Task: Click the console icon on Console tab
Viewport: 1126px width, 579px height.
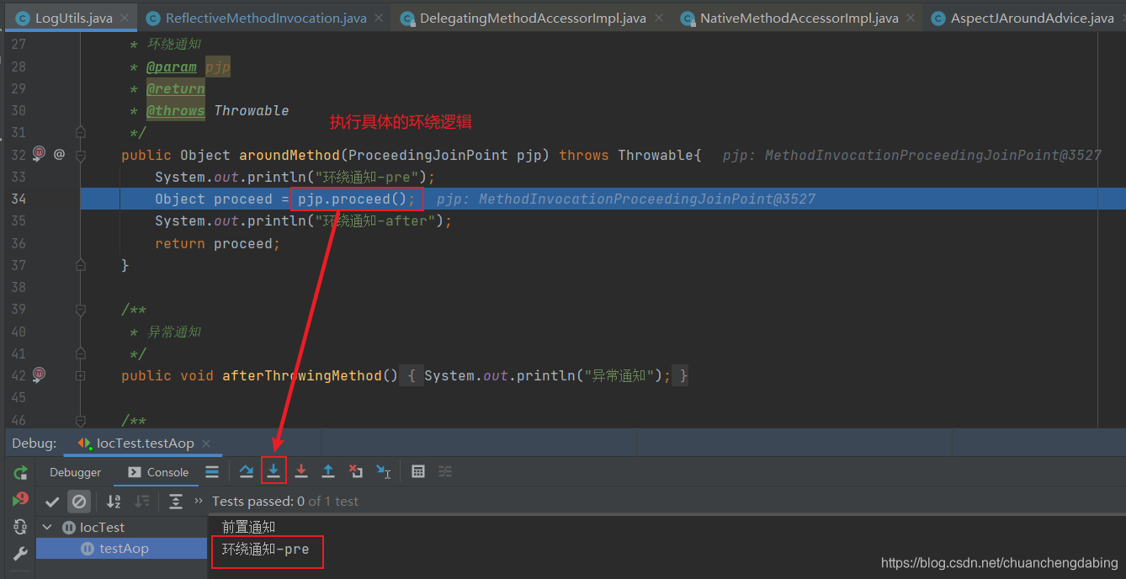Action: [135, 473]
